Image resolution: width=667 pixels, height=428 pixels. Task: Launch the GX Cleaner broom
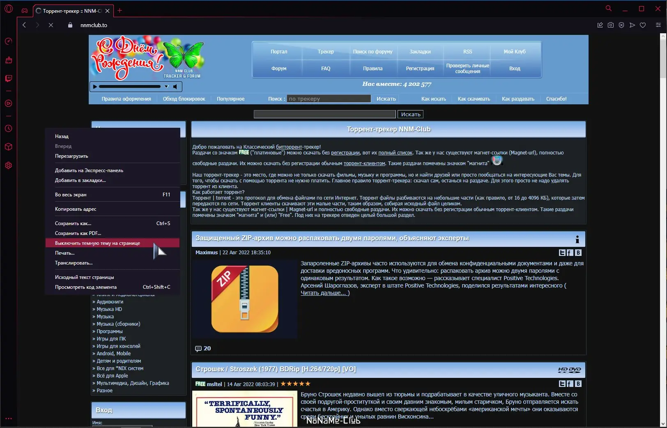click(9, 60)
